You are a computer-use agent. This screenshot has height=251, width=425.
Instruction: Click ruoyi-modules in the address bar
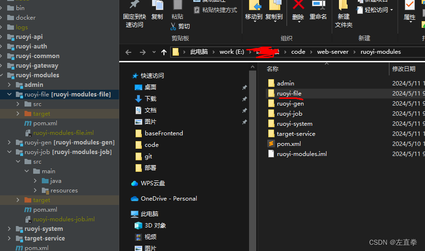381,52
